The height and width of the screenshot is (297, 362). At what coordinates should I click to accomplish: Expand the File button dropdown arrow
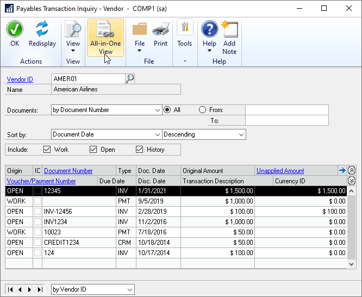pos(140,51)
